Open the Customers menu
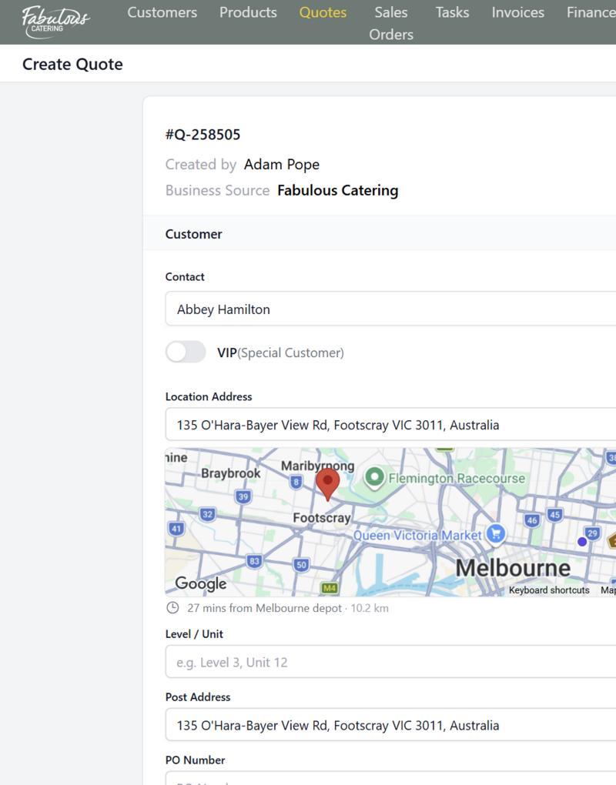Viewport: 616px width, 785px height. [162, 12]
